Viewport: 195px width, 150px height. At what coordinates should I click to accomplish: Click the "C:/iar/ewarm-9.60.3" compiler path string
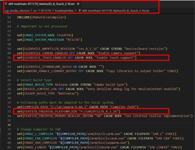[x=69, y=107]
